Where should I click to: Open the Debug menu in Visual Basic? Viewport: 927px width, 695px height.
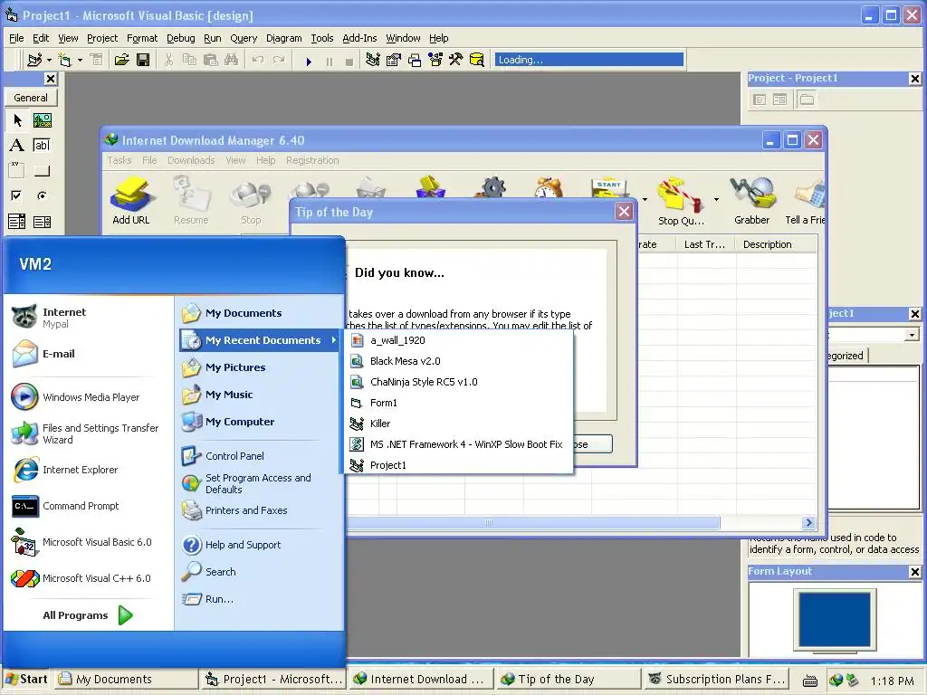pyautogui.click(x=180, y=38)
